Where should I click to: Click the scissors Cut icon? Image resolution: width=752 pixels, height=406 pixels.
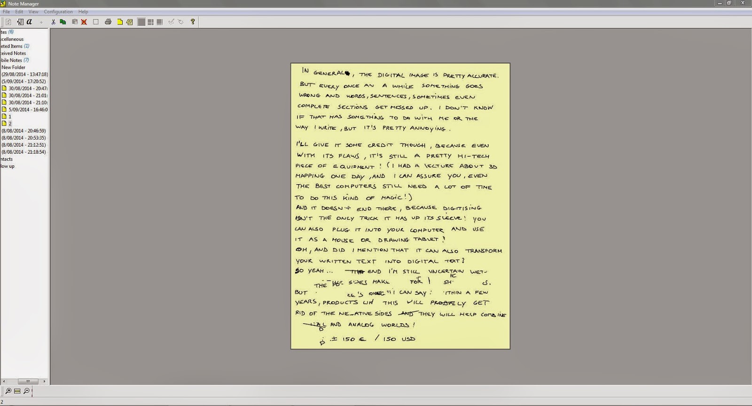coord(54,22)
